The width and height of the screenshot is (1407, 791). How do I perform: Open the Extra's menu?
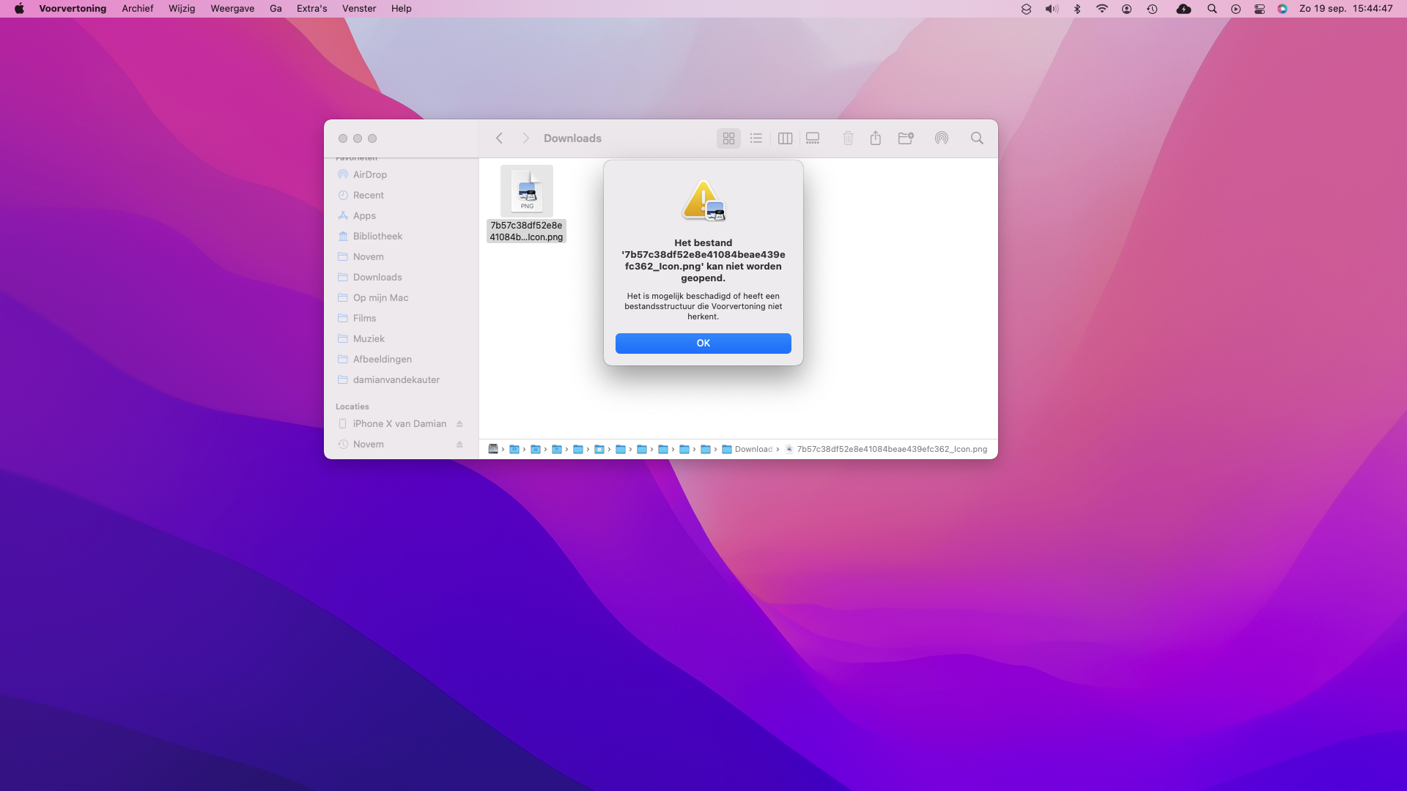click(311, 9)
